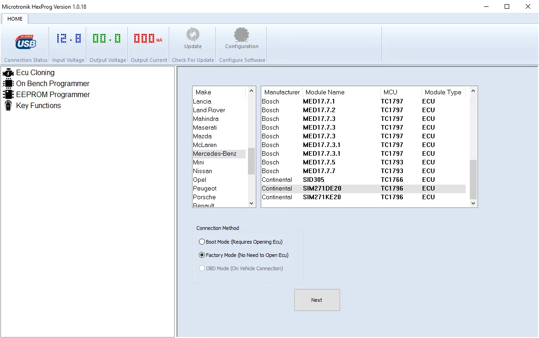The width and height of the screenshot is (539, 338).
Task: Select Factory Mode radio button
Action: (202, 255)
